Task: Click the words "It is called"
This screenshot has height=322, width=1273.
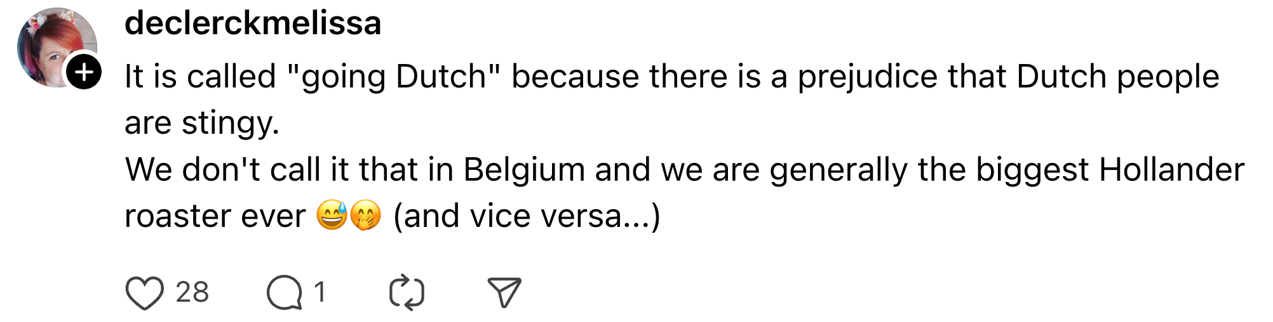Action: click(x=200, y=77)
